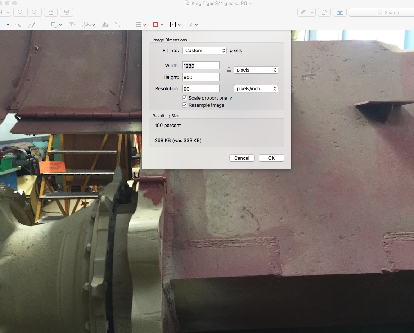Image resolution: width=414 pixels, height=333 pixels.
Task: Click the Zoom Out magnifier icon
Action: 21,12
